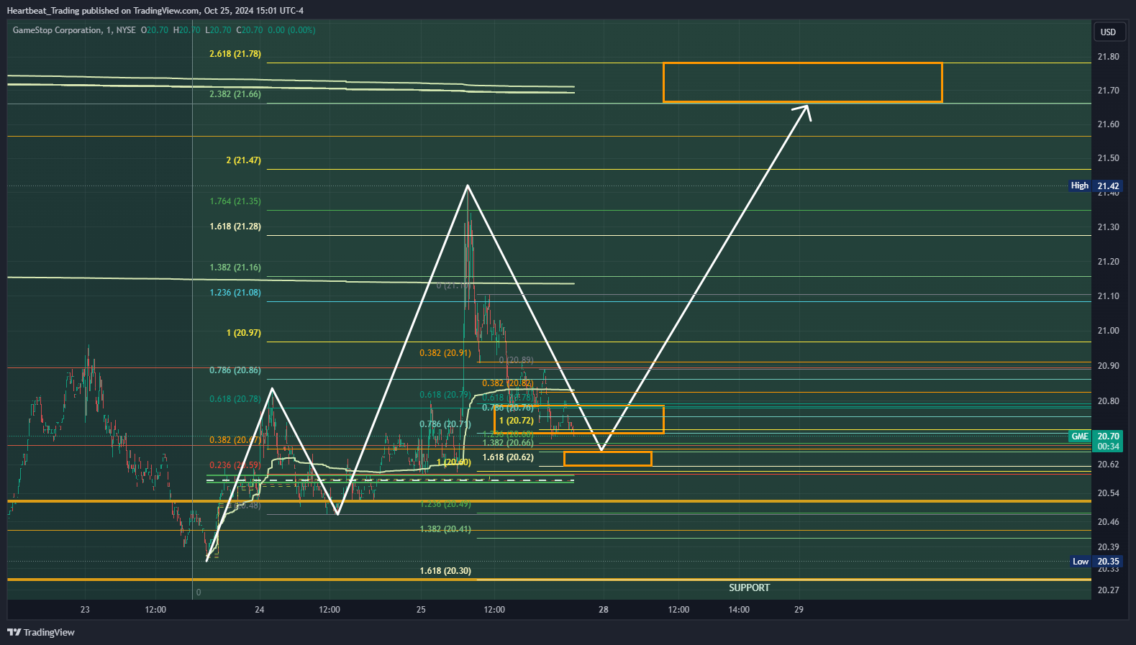The image size is (1136, 645).
Task: Click the 1.382 (21.16) Fibonacci label
Action: [235, 267]
